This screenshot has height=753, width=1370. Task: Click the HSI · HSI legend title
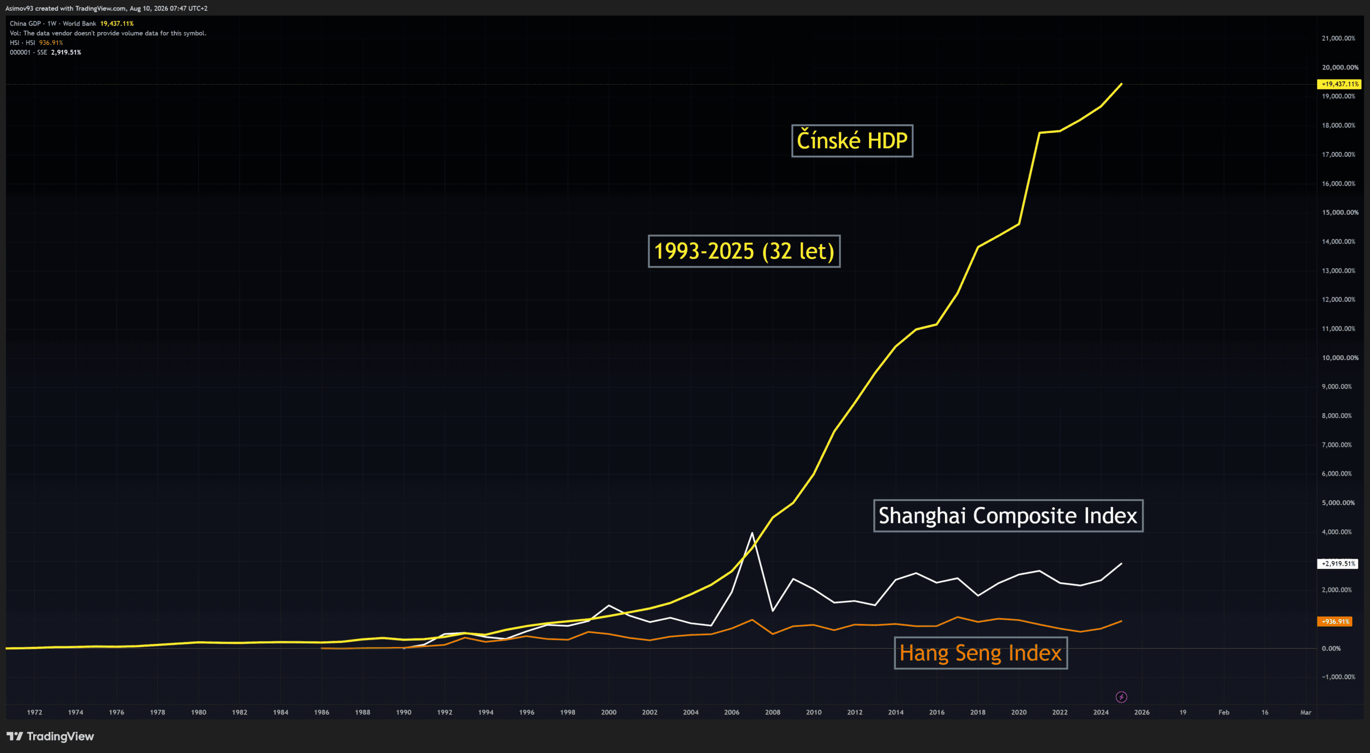point(22,43)
